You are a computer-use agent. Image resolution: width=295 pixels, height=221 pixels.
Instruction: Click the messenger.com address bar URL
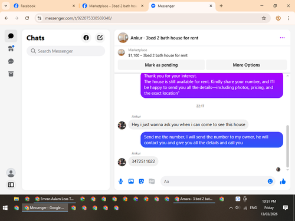click(78, 18)
